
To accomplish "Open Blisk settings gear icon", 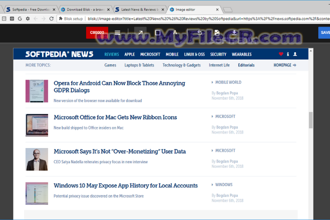I will tap(27, 18).
